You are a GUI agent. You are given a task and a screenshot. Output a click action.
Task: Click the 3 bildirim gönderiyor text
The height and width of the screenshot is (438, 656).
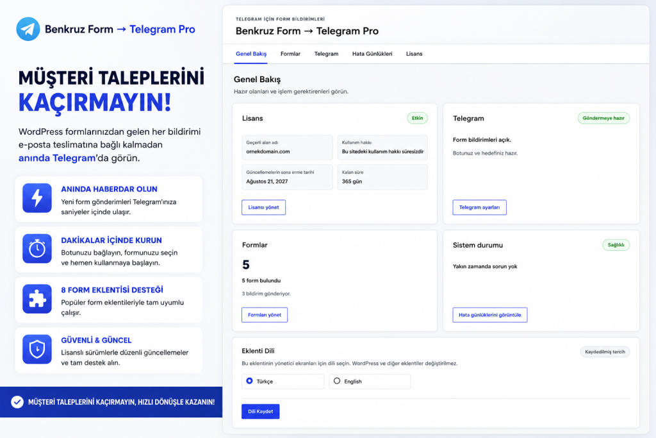(266, 294)
